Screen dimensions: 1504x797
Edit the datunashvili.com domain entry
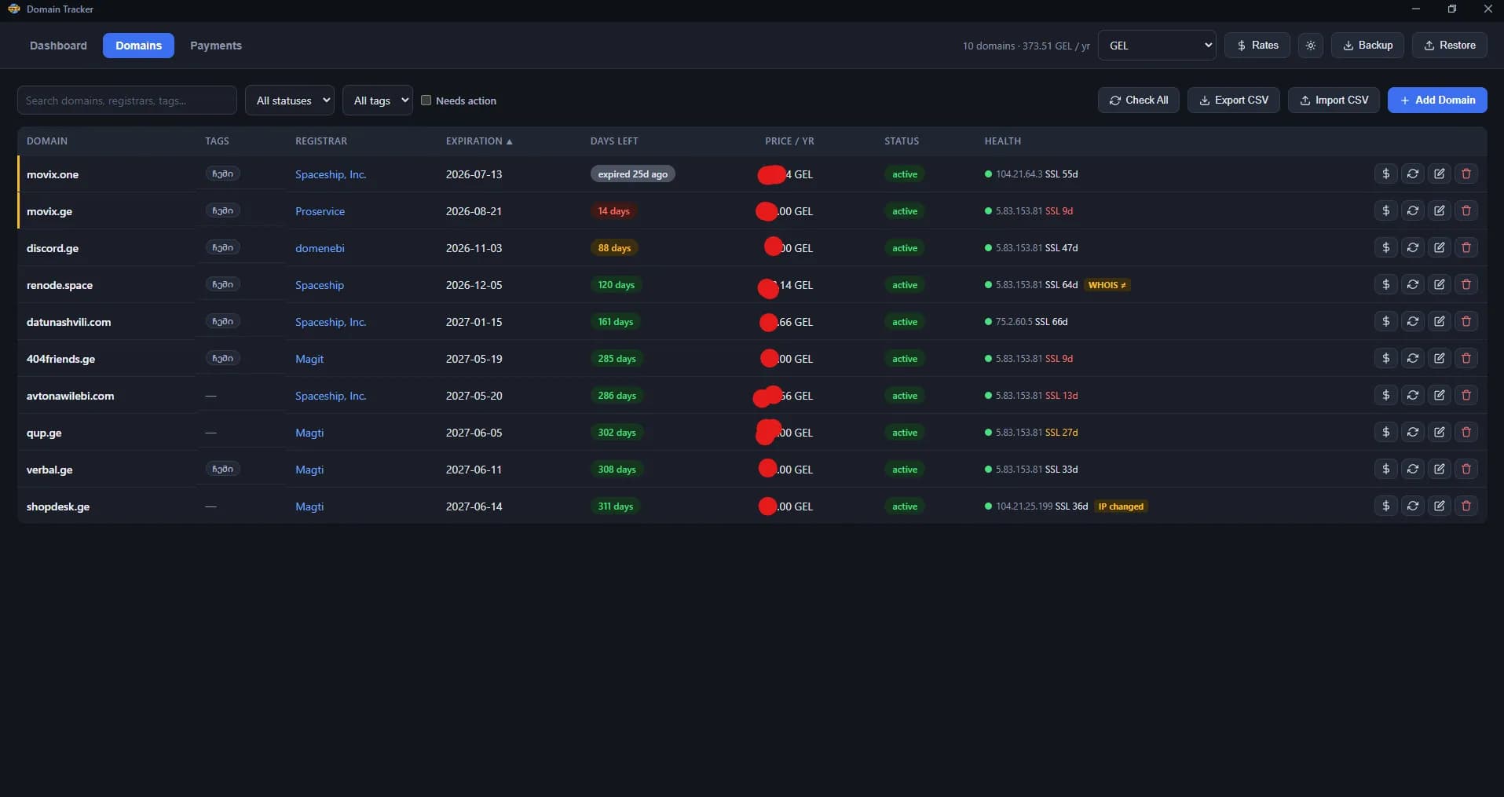[x=1440, y=321]
